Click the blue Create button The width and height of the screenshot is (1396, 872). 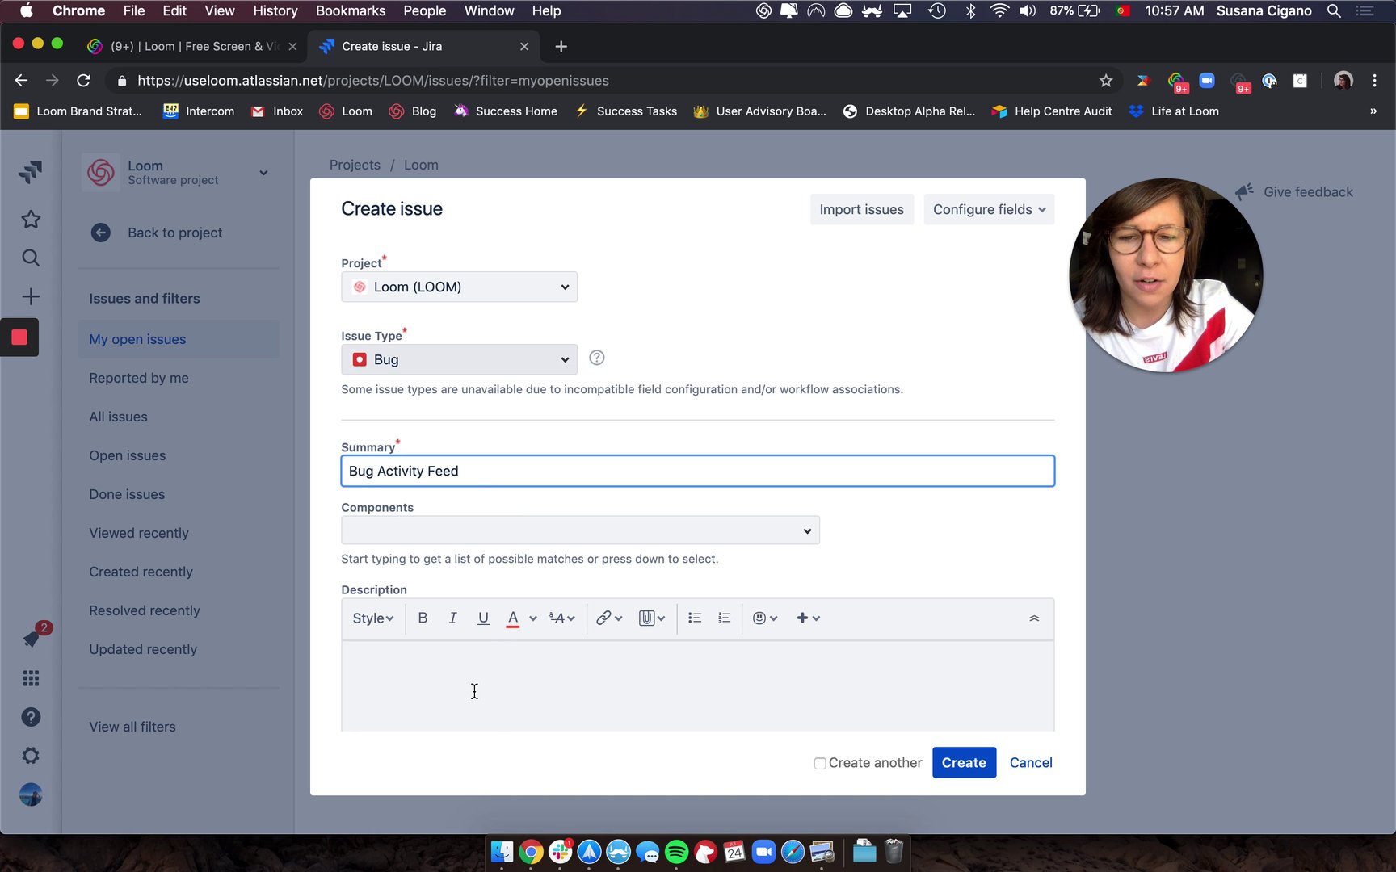tap(964, 763)
